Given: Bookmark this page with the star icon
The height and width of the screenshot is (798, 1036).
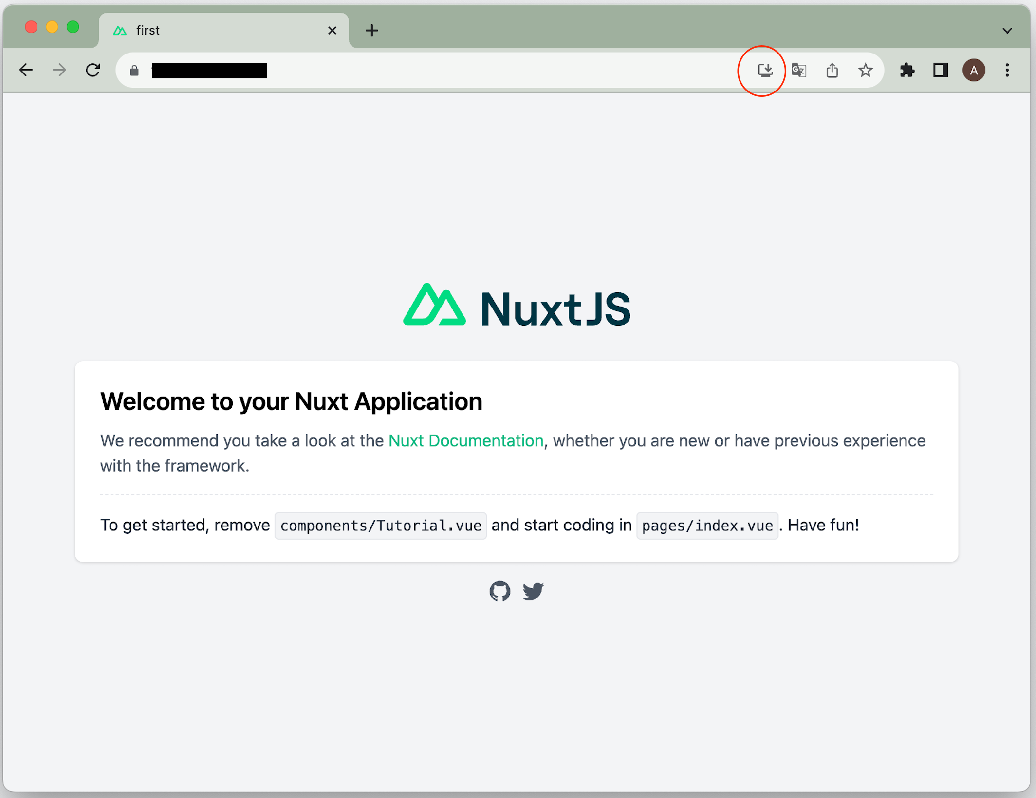Looking at the screenshot, I should [865, 71].
